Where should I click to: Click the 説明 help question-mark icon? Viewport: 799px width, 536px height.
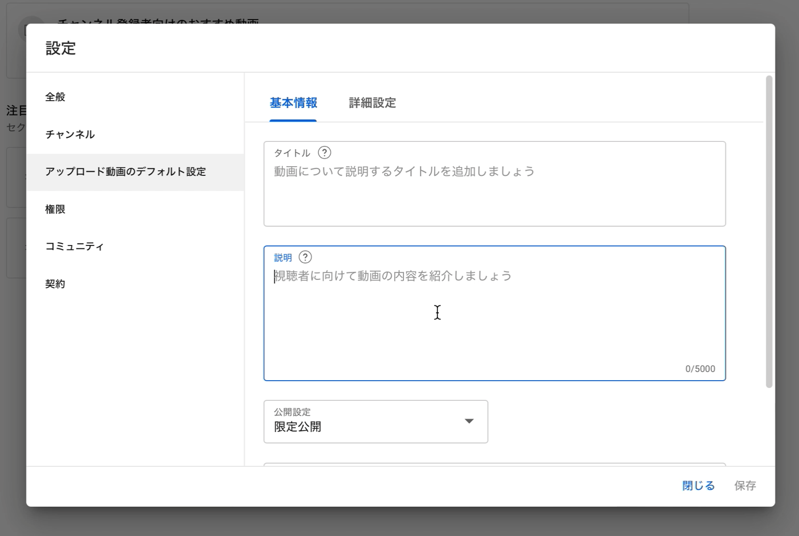(305, 257)
